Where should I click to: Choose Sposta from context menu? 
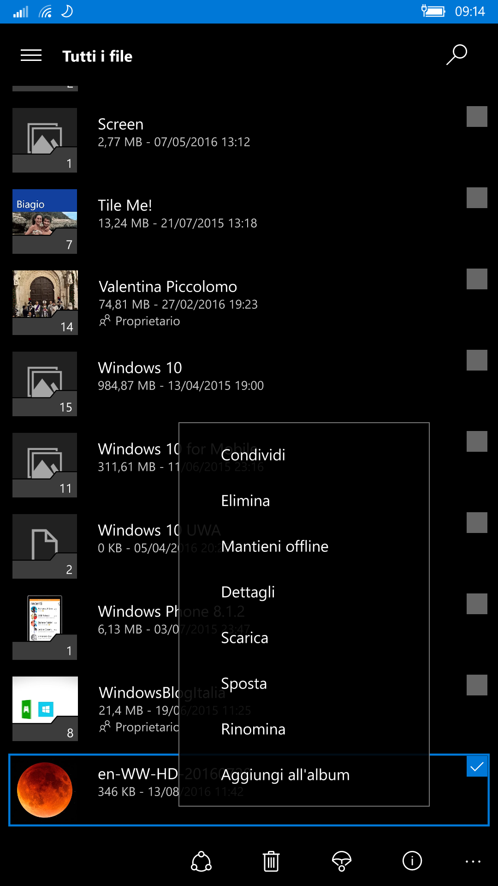click(x=304, y=683)
